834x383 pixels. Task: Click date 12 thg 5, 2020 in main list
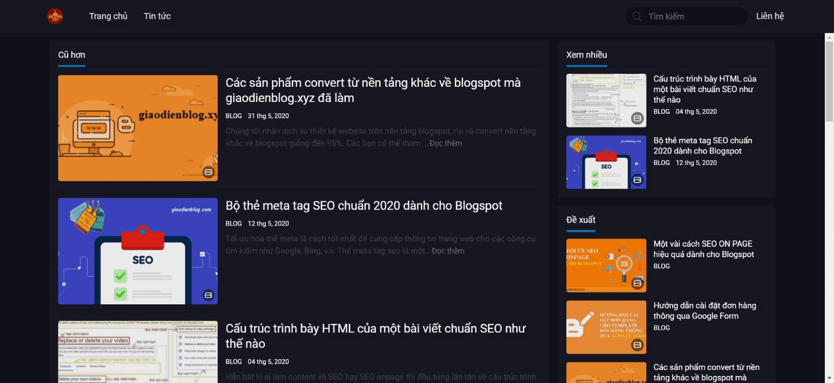tap(268, 224)
